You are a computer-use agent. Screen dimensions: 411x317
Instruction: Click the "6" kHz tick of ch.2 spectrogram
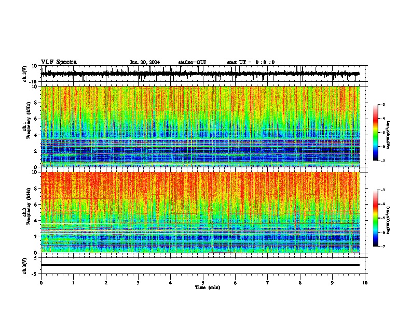[36, 205]
